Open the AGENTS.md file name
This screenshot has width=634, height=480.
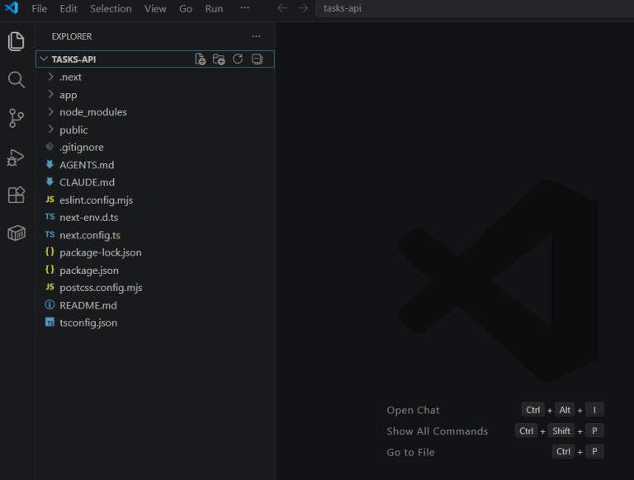[87, 165]
